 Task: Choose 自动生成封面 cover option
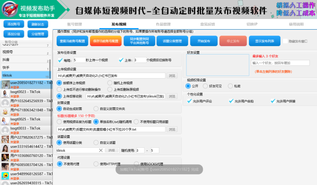[59, 109]
